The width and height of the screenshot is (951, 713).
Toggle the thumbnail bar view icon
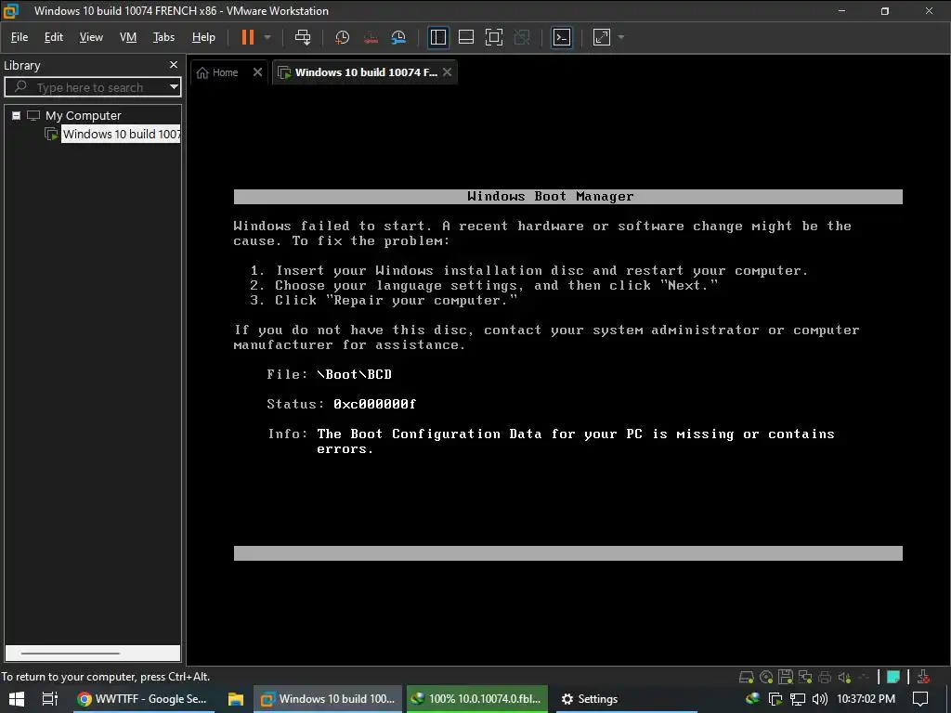point(466,37)
